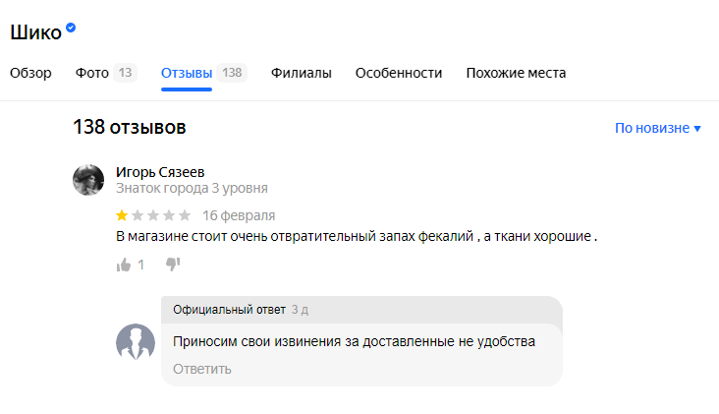The image size is (719, 414).
Task: Like the review with thumbs up icon
Action: (x=124, y=265)
